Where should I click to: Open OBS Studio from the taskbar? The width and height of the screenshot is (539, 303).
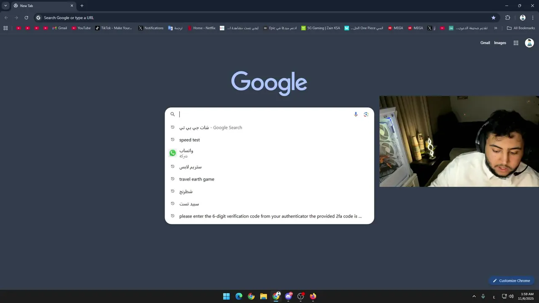click(x=301, y=296)
